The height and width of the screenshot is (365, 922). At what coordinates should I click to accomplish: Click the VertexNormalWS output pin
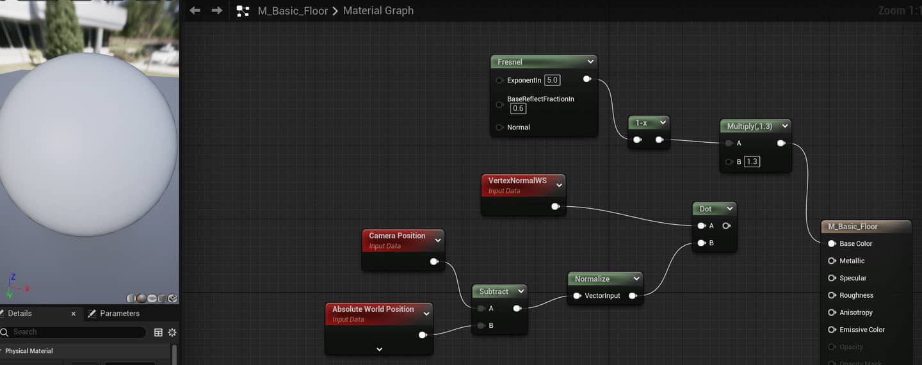(555, 206)
